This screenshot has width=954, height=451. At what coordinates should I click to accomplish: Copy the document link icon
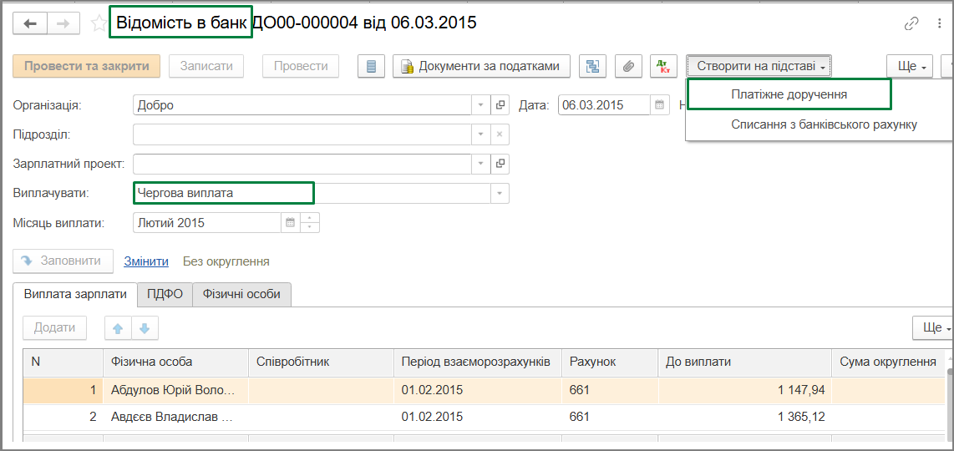click(911, 23)
